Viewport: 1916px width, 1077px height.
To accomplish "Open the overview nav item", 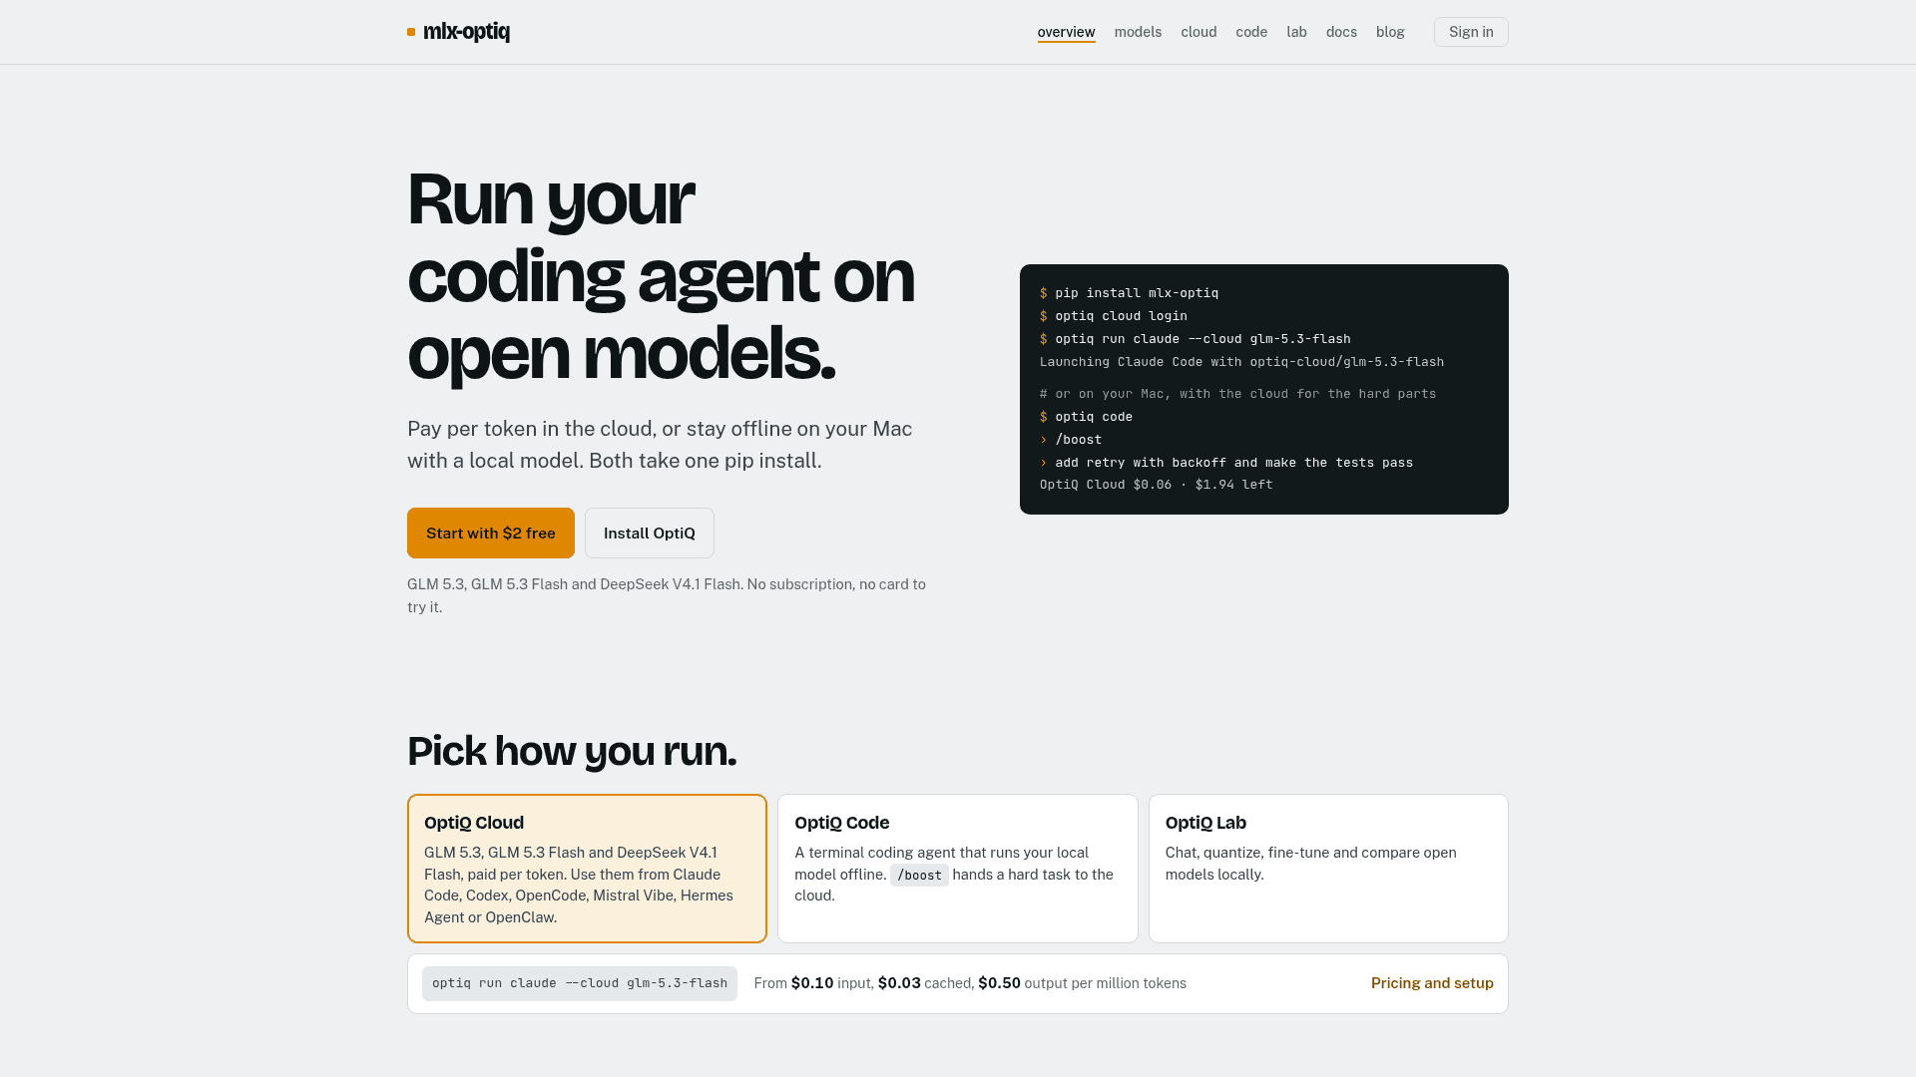I will 1066,32.
